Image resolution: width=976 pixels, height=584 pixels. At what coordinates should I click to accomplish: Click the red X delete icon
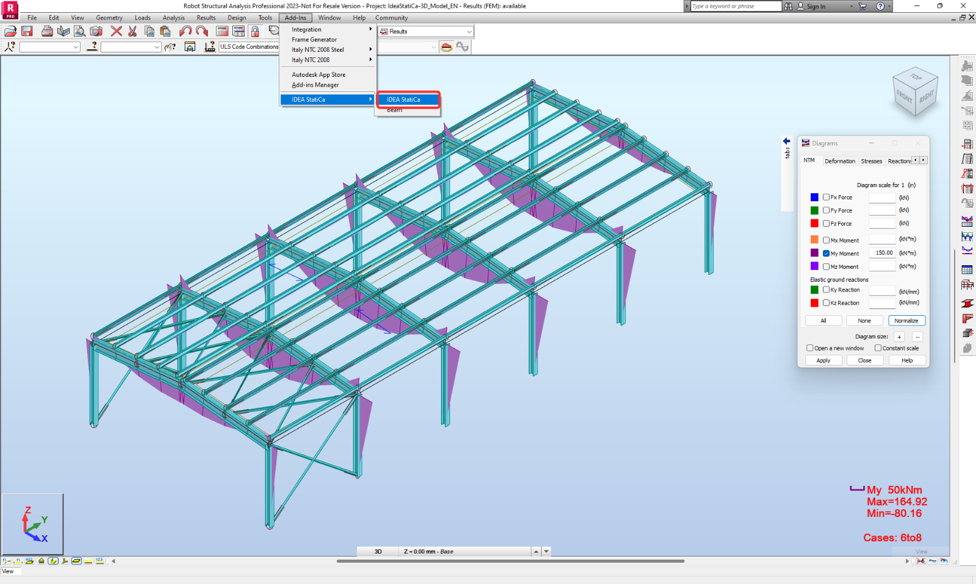[116, 31]
